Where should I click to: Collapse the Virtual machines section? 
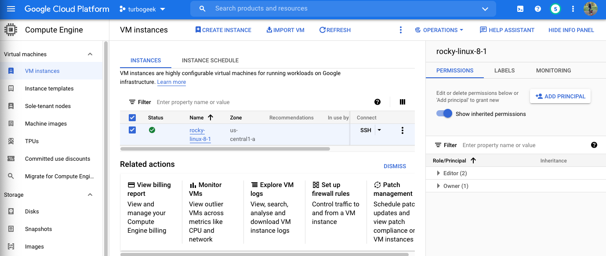[90, 54]
